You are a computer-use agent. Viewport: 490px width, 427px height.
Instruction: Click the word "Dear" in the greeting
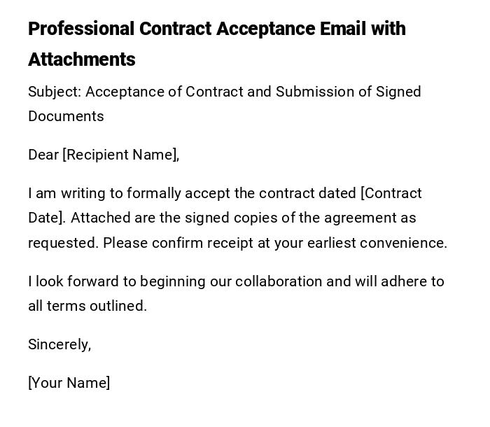click(43, 155)
